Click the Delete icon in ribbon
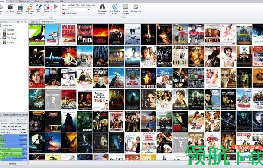Image resolution: width=263 pixels, height=168 pixels. pos(46,7)
